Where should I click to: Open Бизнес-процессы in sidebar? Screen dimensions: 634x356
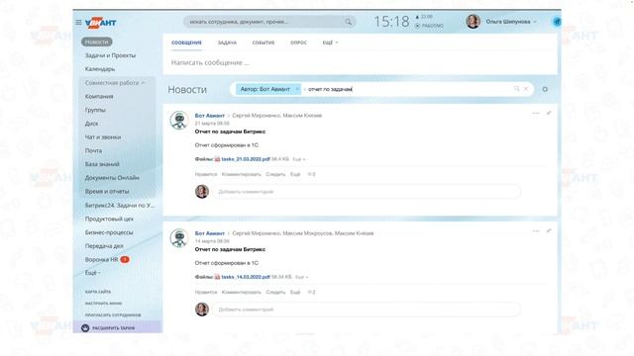point(109,232)
